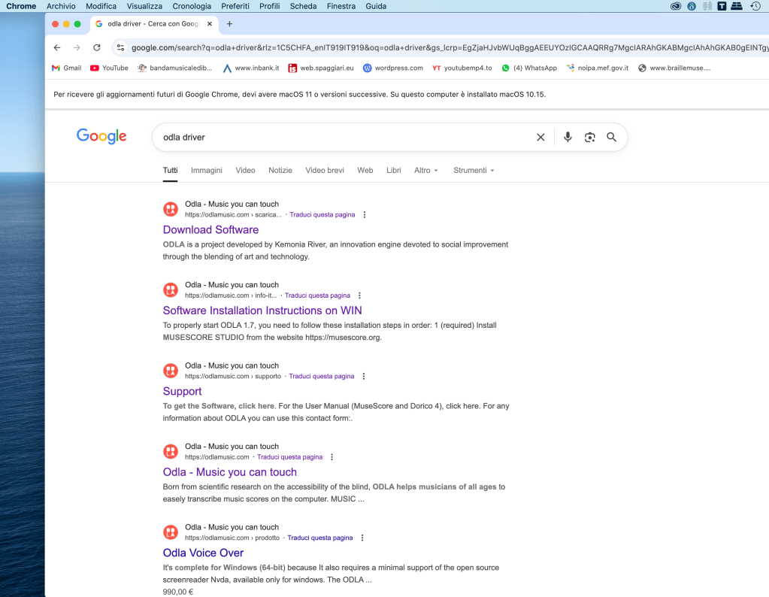Image resolution: width=769 pixels, height=597 pixels.
Task: Open Software Installation Instructions on WIN link
Action: (x=262, y=311)
